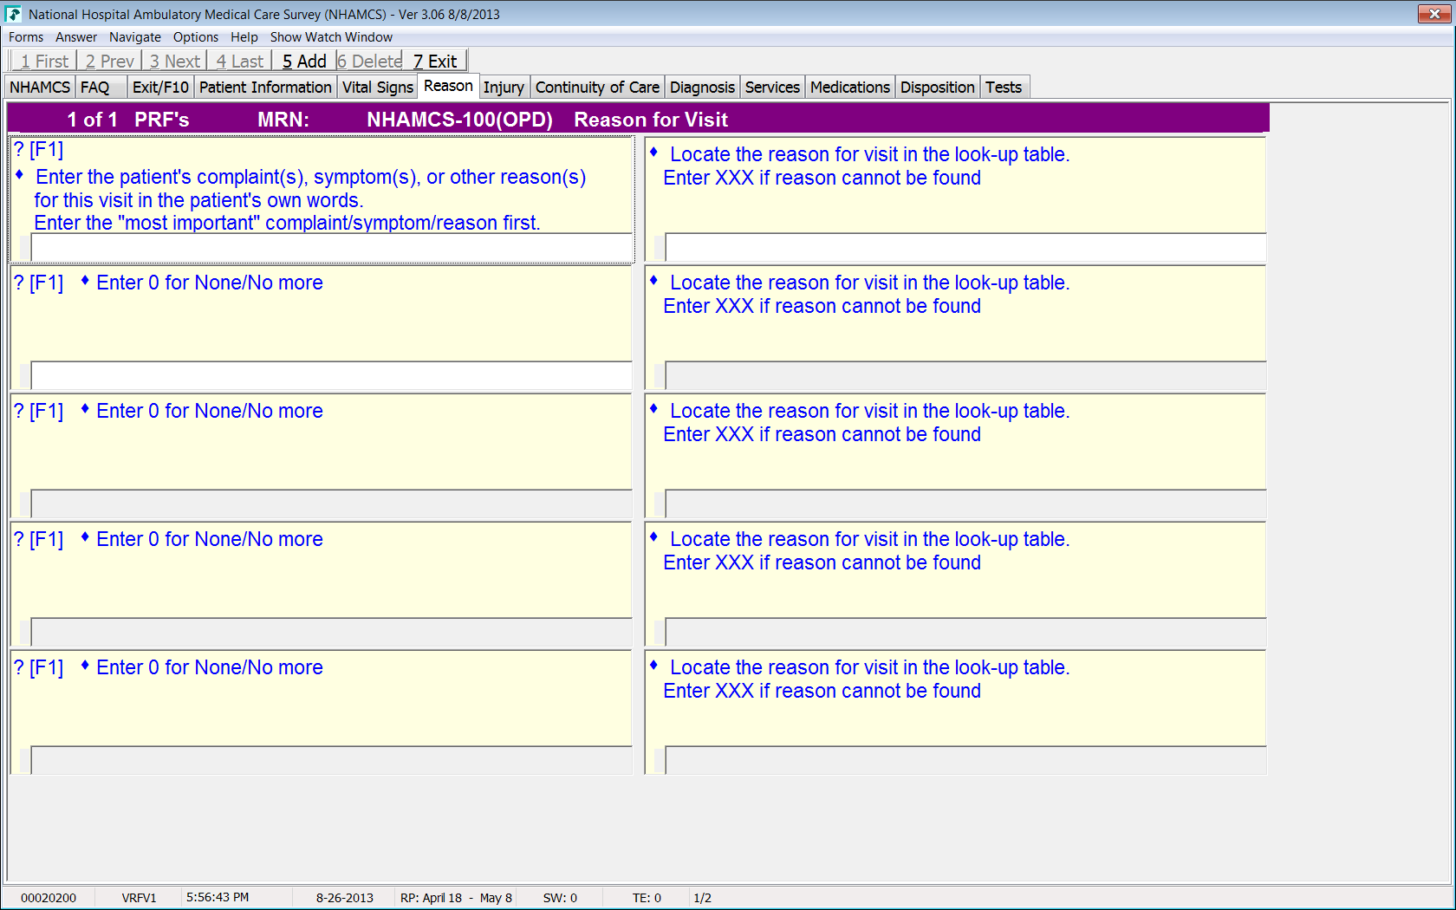Screen dimensions: 1456x910
Task: Switch to the Medications tab
Action: 850,88
